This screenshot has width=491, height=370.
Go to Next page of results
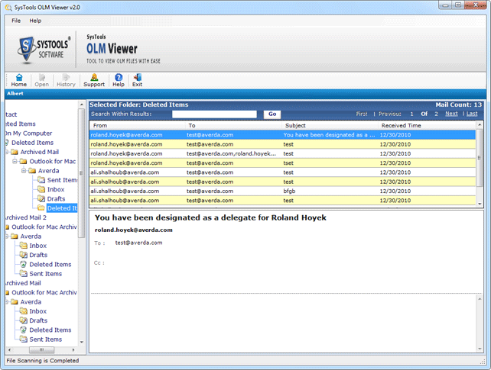451,114
